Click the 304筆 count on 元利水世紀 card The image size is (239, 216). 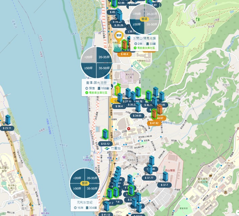tap(91, 208)
